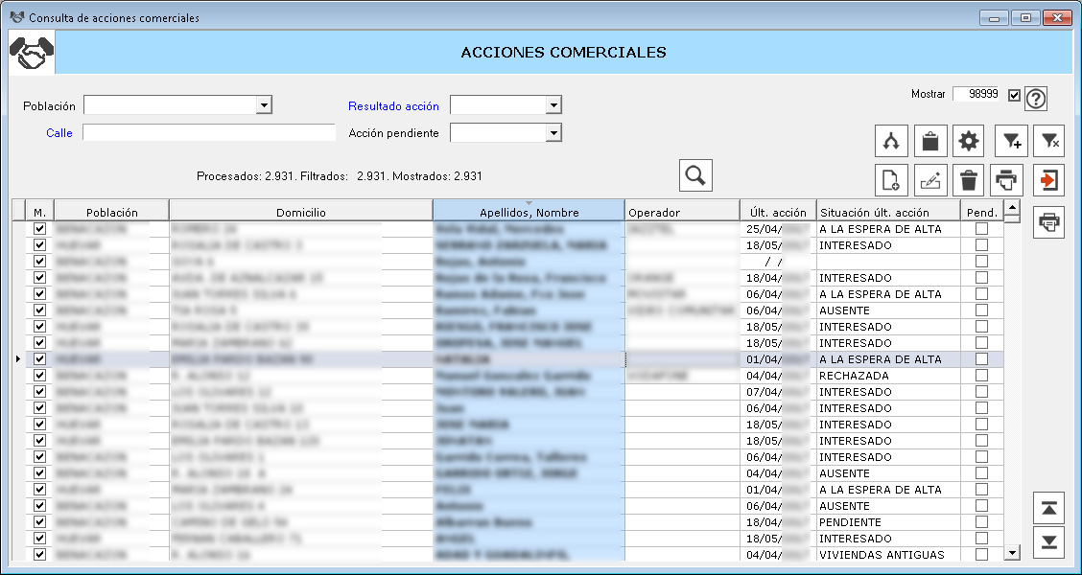Expand the Población dropdown

[264, 105]
